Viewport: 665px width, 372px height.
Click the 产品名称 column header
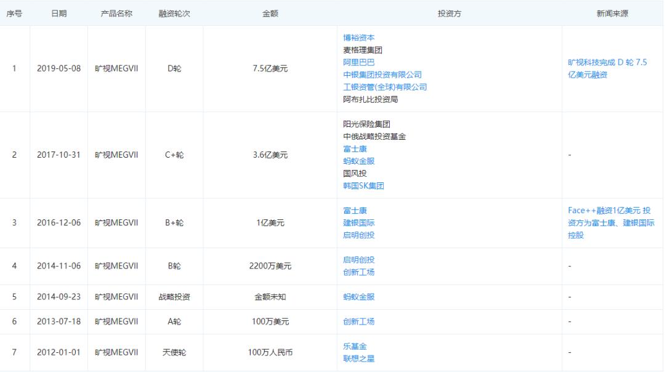click(x=116, y=14)
